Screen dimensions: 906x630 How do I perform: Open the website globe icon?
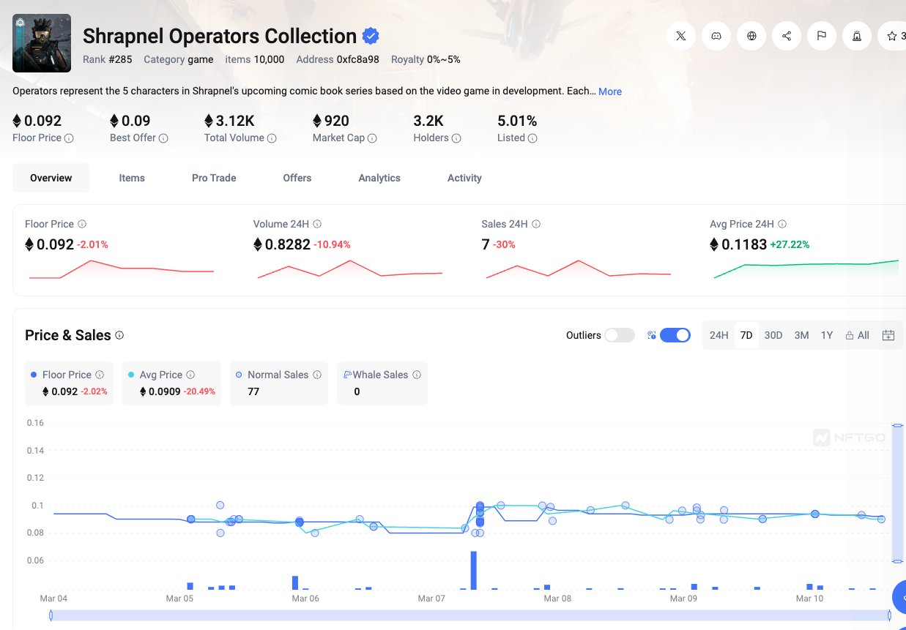(751, 36)
